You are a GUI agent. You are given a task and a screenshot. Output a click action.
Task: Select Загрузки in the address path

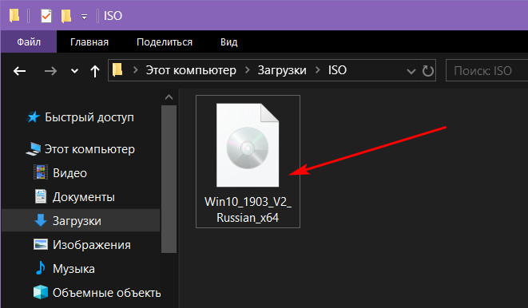[x=282, y=70]
